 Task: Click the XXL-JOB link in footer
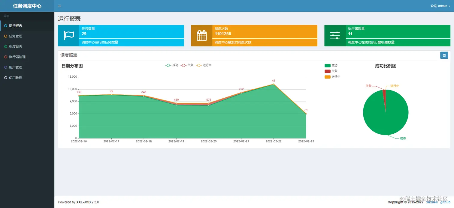[x=83, y=202]
